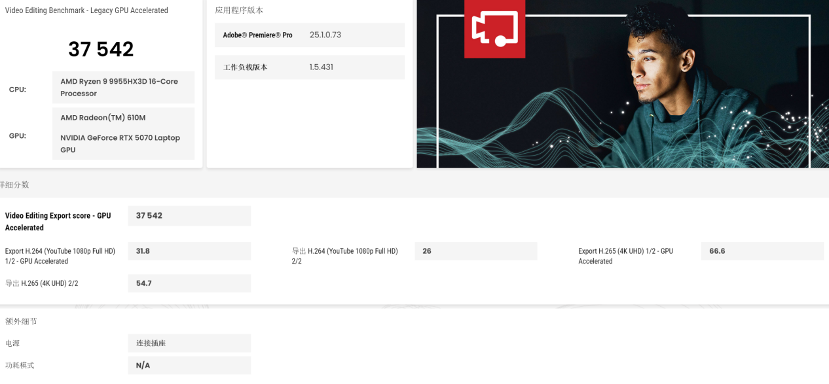Click the Export H.264 1/2 value 31.8
Screen dimensions: 829x384
pos(189,251)
